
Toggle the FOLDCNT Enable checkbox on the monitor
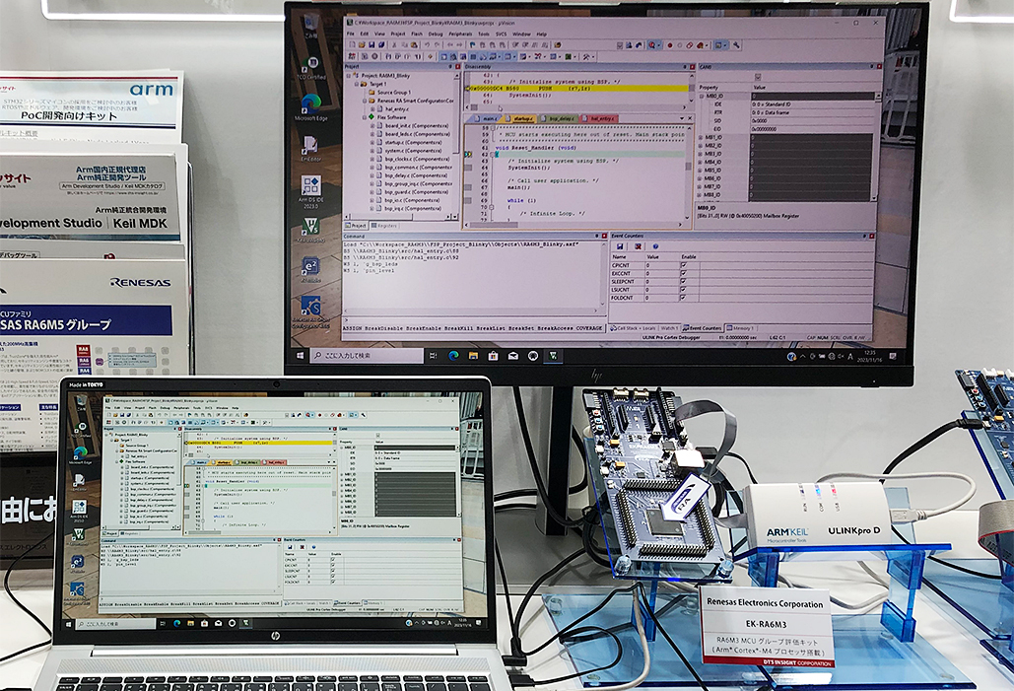pos(684,298)
